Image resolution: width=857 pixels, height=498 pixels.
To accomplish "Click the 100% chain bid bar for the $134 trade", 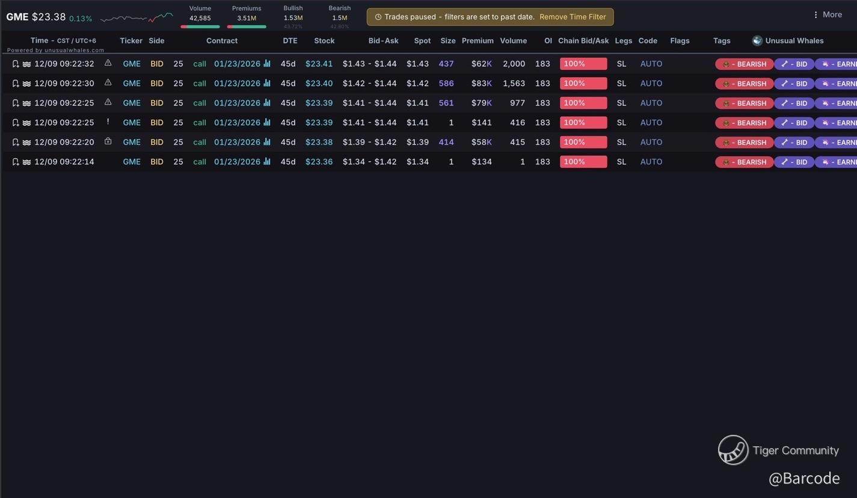I will pos(583,162).
